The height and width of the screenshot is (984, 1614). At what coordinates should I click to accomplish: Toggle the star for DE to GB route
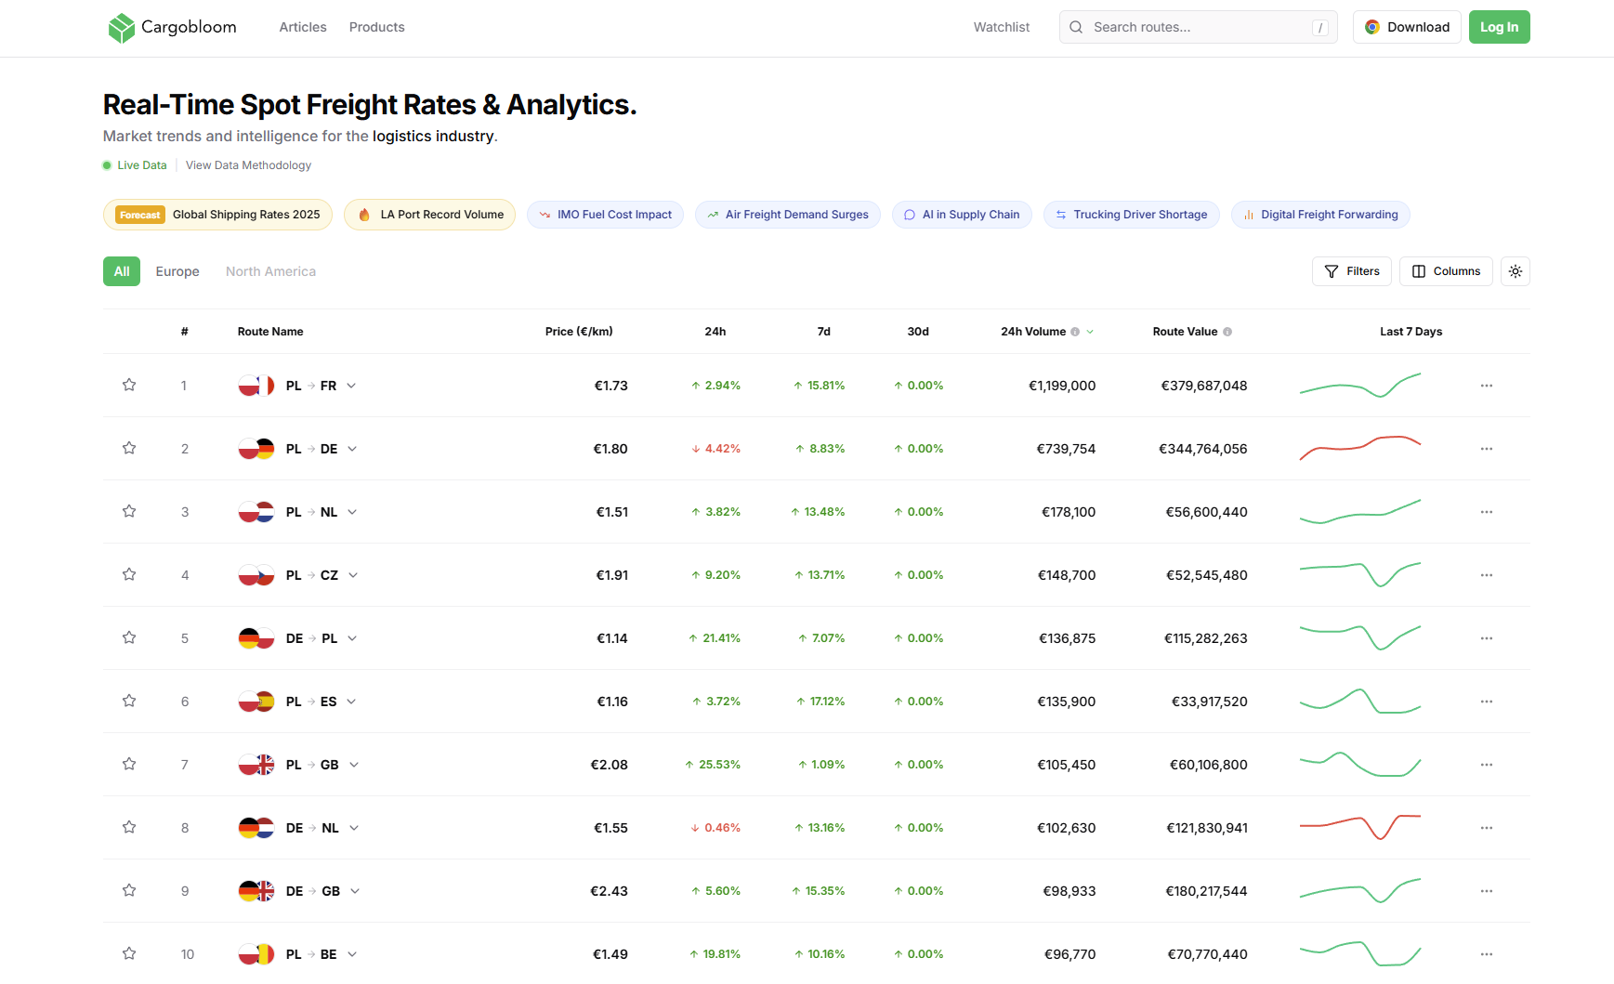coord(129,891)
